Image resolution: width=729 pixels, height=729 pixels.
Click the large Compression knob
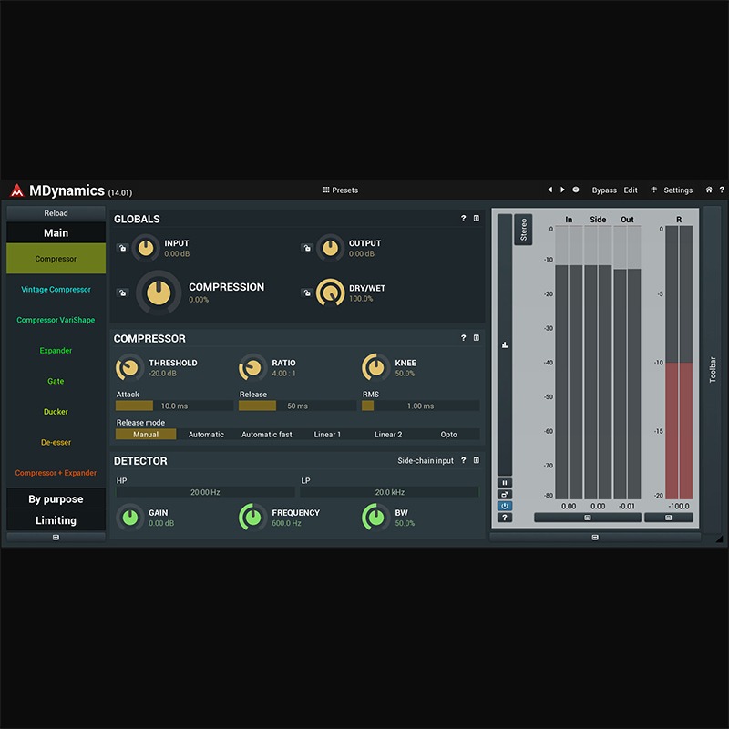click(x=159, y=293)
